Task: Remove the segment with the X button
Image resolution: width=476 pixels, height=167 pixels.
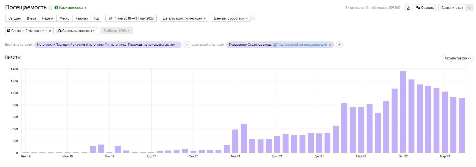Action: click(x=50, y=31)
